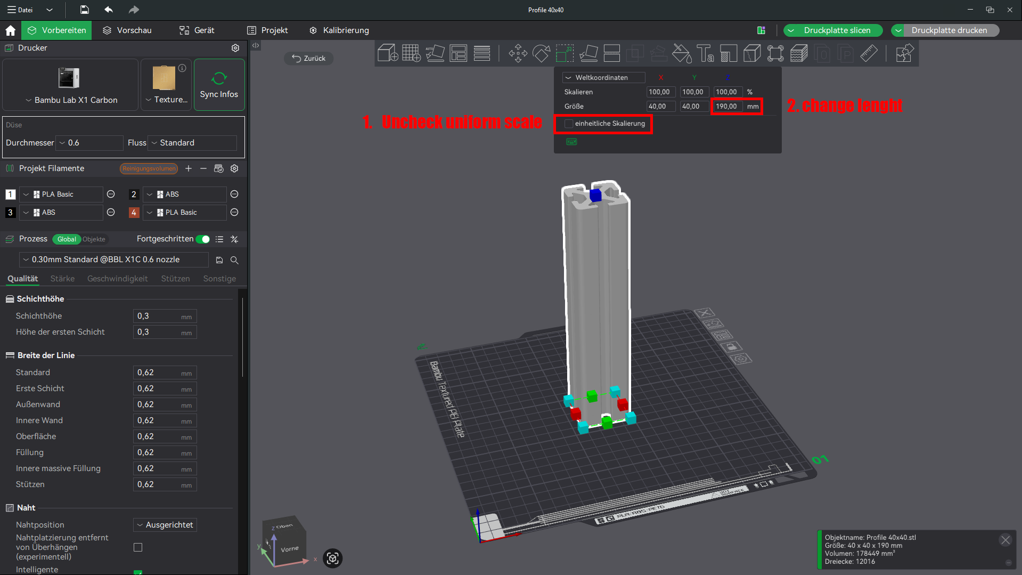The width and height of the screenshot is (1022, 575).
Task: Click the Sync Infos button
Action: 219,85
